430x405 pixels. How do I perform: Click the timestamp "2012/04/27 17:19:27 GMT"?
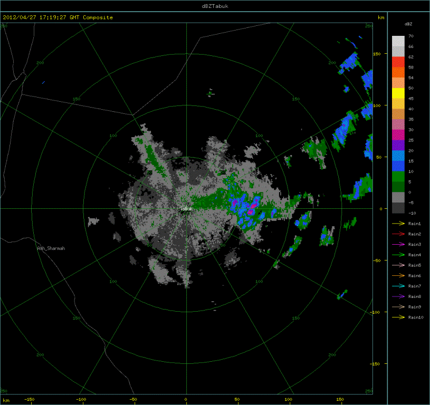point(41,17)
